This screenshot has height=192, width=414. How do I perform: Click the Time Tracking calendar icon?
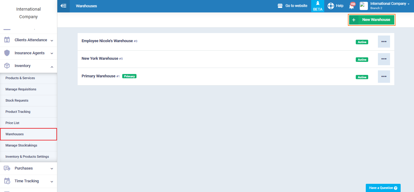click(7, 181)
